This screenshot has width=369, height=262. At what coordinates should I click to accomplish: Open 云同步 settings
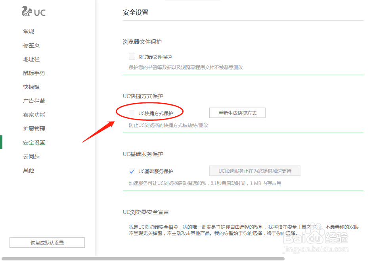tap(31, 156)
